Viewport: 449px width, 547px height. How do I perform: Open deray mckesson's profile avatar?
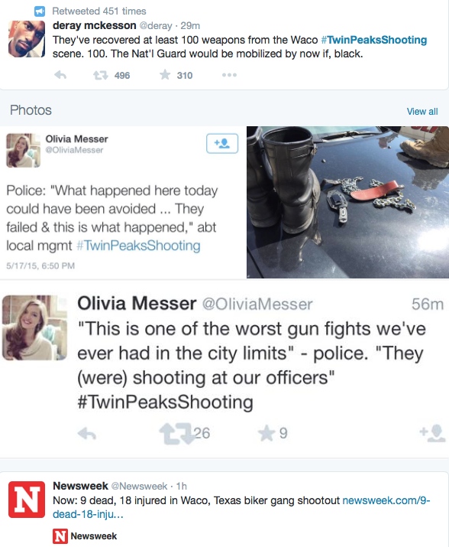[x=27, y=39]
